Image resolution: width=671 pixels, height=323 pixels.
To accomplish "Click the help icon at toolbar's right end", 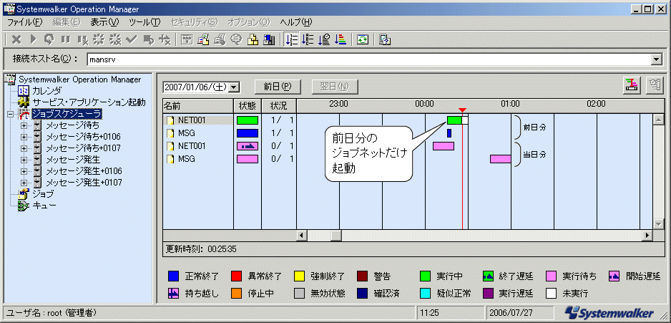I will point(385,39).
